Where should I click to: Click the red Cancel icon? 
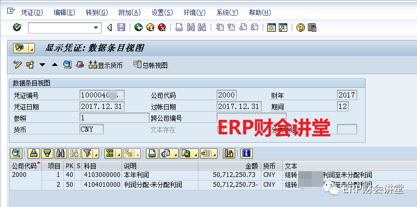click(162, 27)
